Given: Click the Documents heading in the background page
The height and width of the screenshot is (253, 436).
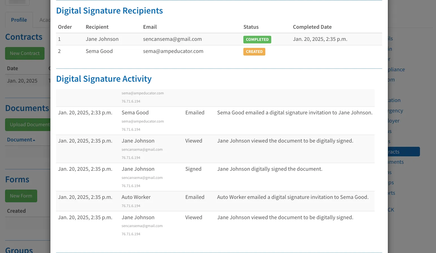Looking at the screenshot, I should point(27,108).
